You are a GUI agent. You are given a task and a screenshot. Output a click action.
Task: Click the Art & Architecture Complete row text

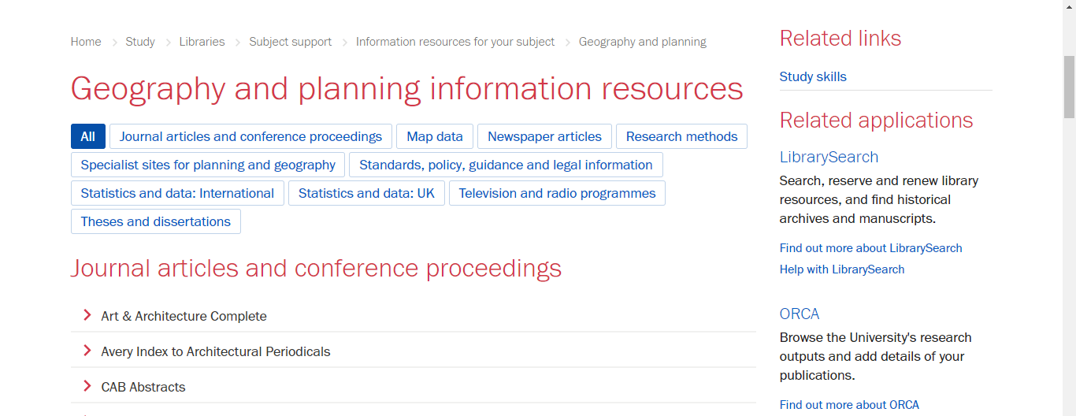click(184, 316)
